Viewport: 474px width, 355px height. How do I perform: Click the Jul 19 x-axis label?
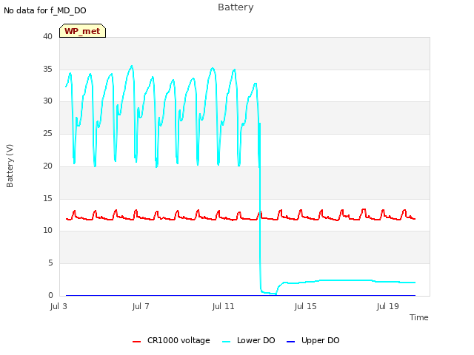point(387,306)
